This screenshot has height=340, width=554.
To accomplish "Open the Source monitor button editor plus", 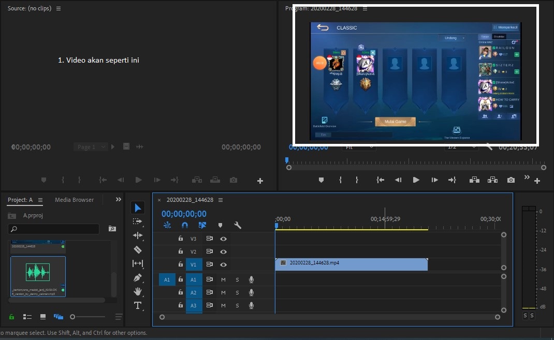I will click(x=260, y=181).
